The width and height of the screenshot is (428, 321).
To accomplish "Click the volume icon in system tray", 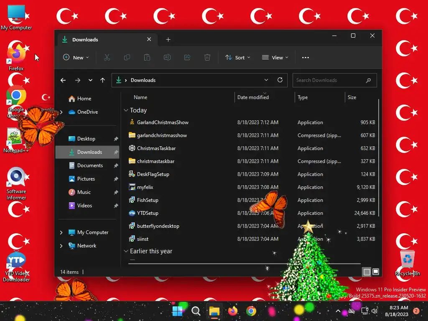I will 374,311.
